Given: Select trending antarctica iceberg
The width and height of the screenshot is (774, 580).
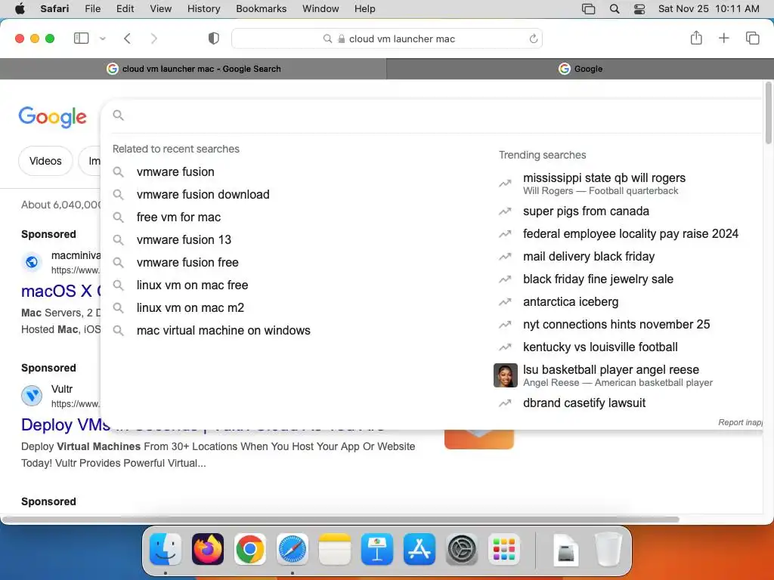Looking at the screenshot, I should click(571, 302).
